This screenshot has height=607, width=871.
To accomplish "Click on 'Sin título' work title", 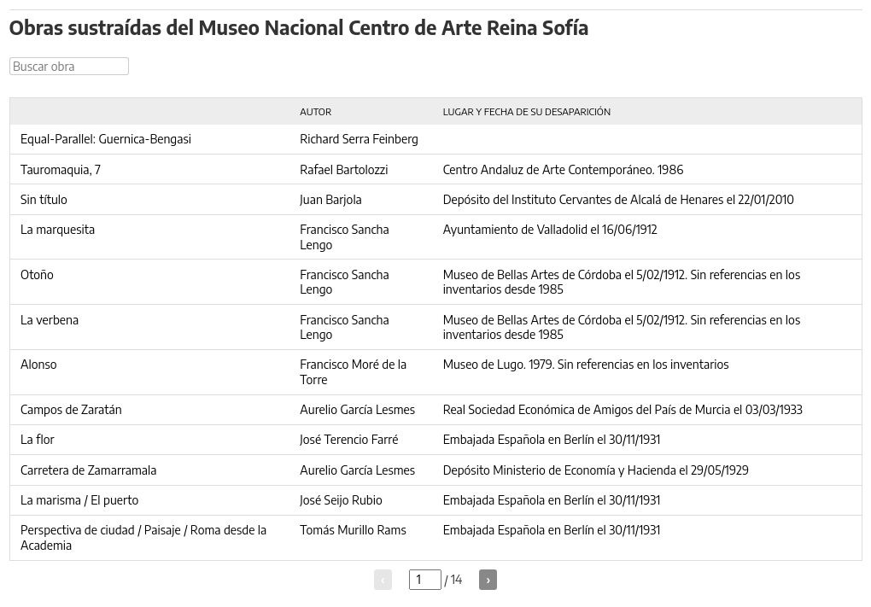I will click(44, 200).
